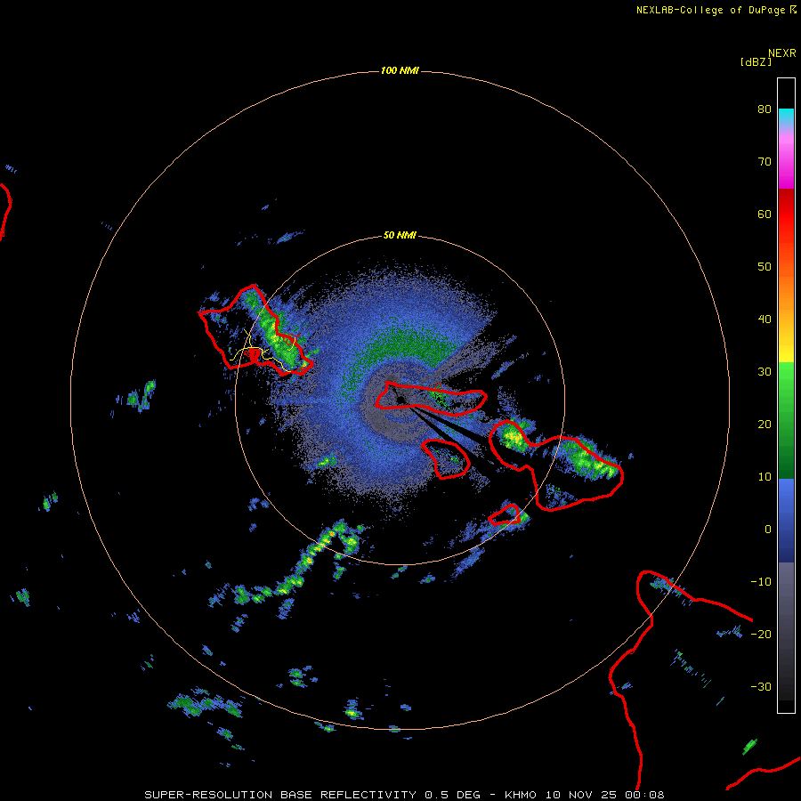
Task: Click the 50 NMI range ring label
Action: [400, 235]
